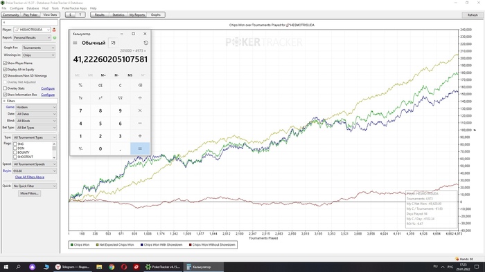Screen dimensions: 485x272
Task: Switch to the My Reports tab
Action: 137,14
